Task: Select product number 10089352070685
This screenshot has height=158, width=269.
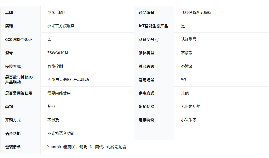Action: [196, 13]
